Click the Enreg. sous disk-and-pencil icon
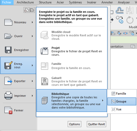Screen dimensions: 137x131 [8, 65]
